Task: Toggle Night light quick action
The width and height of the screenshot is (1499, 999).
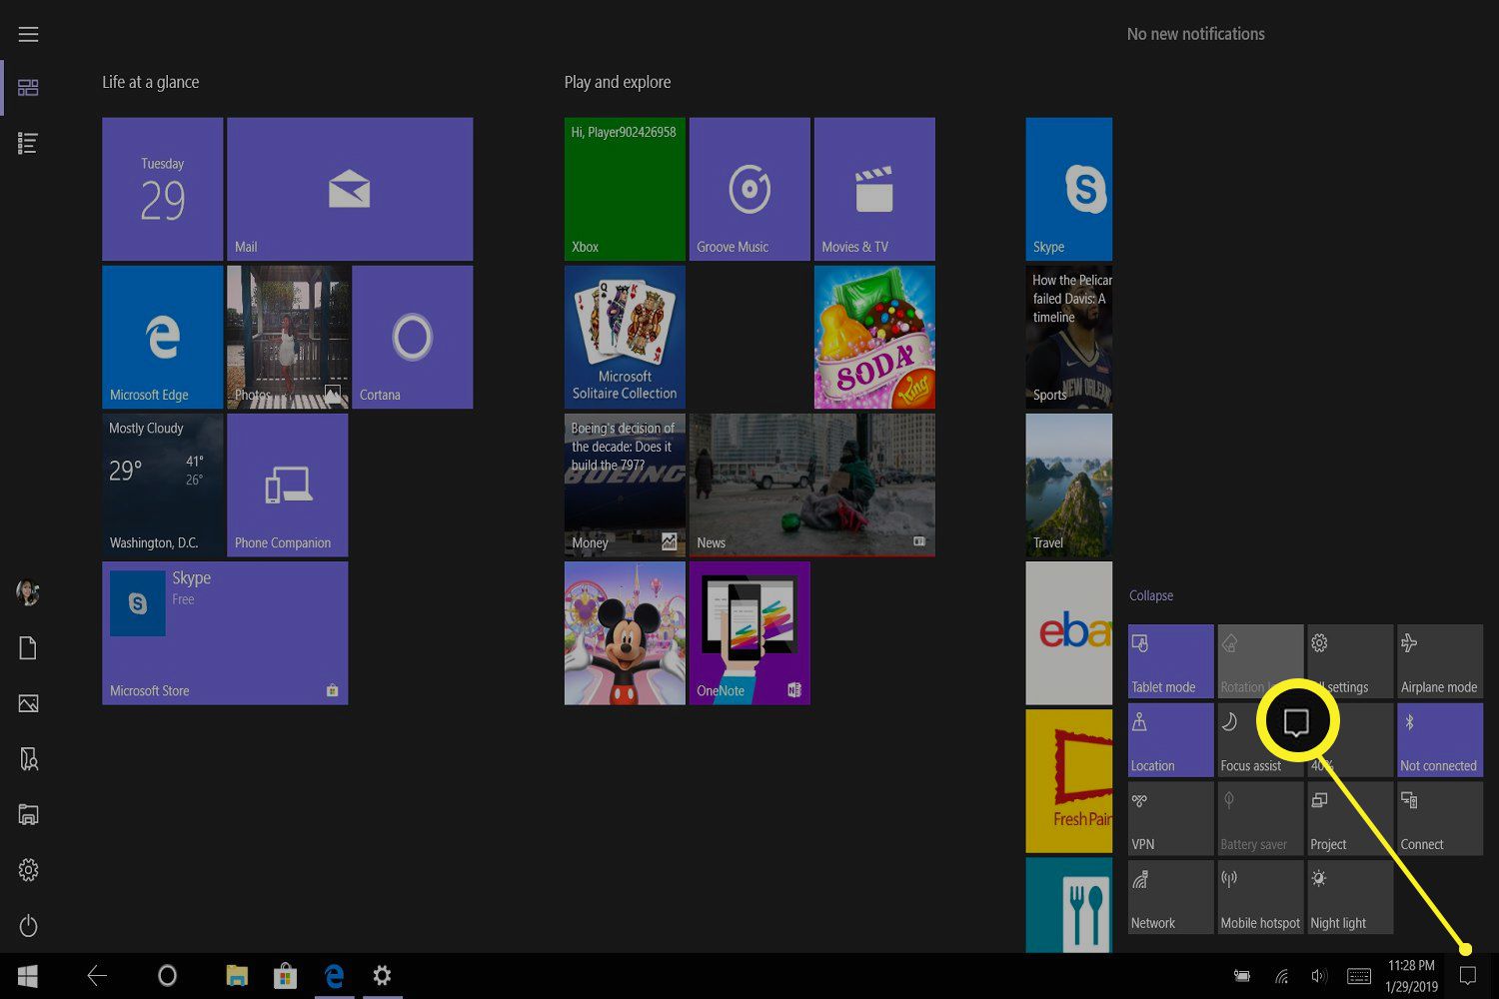Action: pyautogui.click(x=1350, y=897)
